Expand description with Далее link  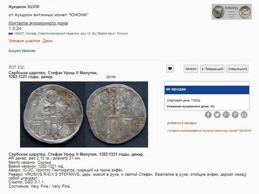pos(112,77)
